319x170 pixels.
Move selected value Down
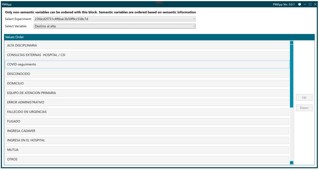point(304,108)
